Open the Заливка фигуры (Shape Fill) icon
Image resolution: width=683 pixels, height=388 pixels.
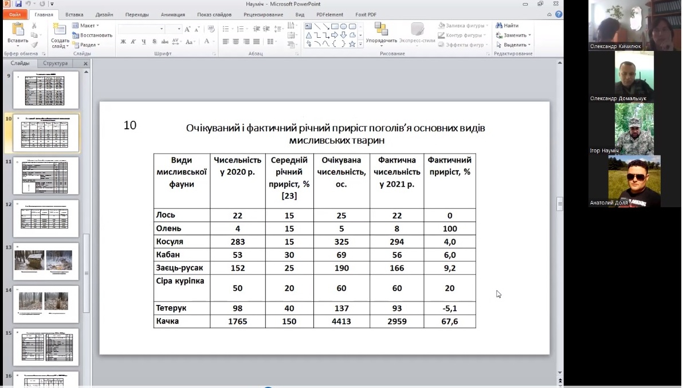click(440, 25)
